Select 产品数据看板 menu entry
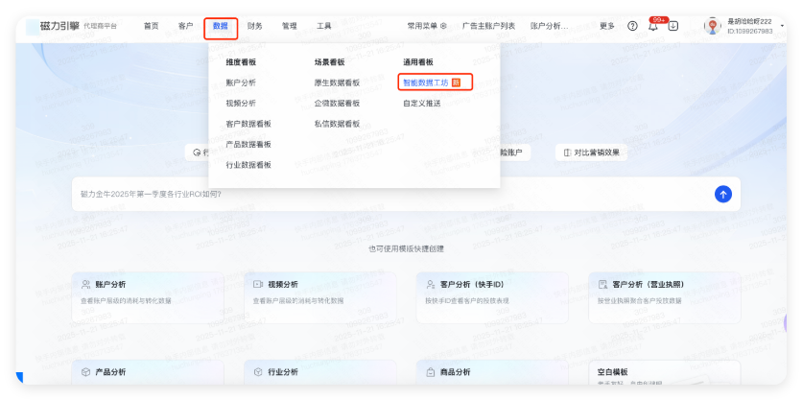 [248, 144]
